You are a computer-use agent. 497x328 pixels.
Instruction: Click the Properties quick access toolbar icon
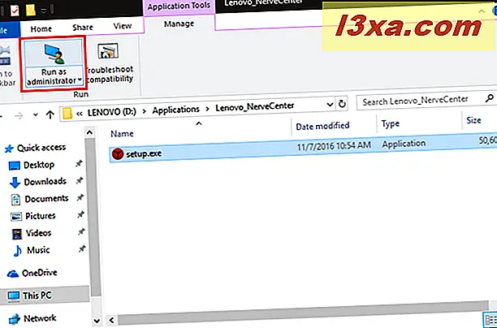click(x=15, y=11)
